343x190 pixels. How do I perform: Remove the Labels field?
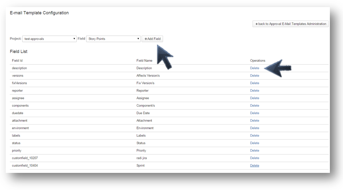254,136
